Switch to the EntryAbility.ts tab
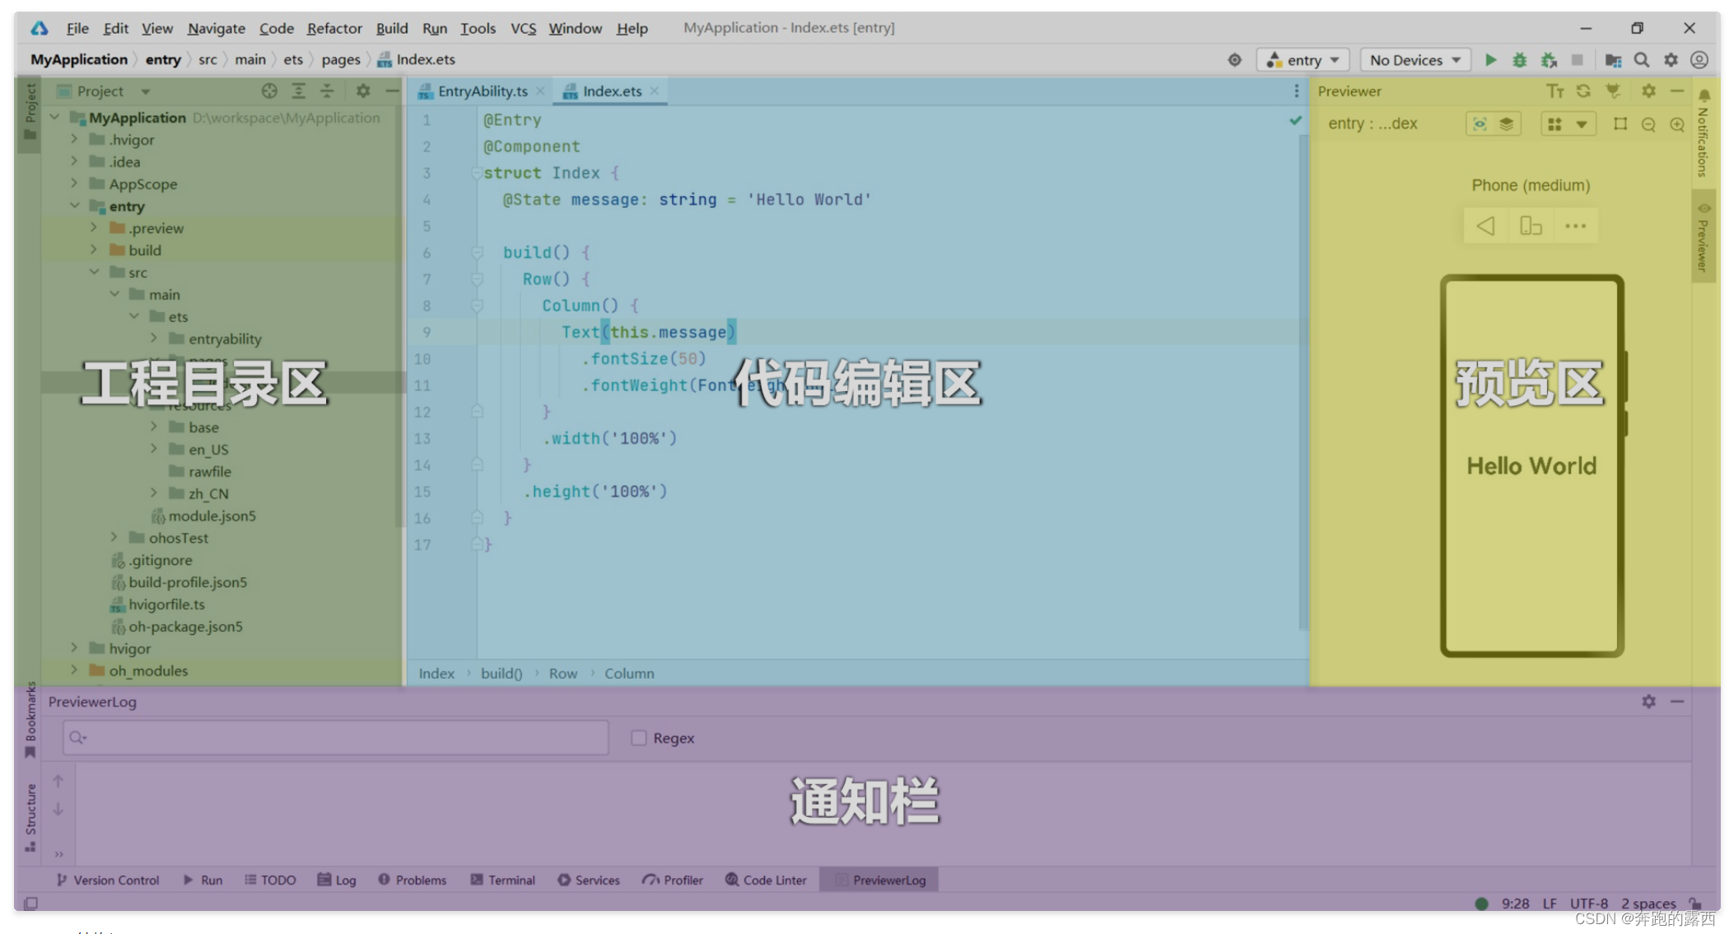The image size is (1729, 934). 482,91
